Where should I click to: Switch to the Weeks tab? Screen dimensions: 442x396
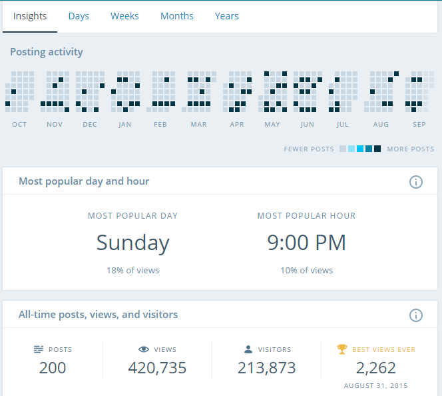click(x=124, y=16)
